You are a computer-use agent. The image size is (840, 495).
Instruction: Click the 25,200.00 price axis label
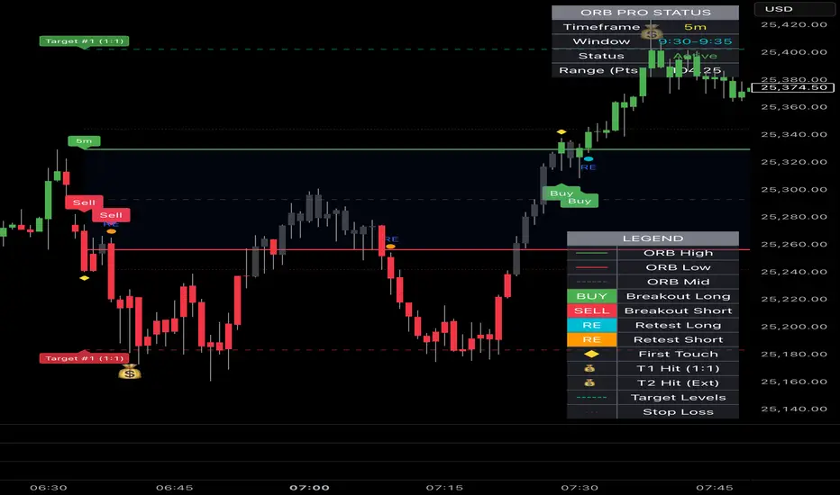pyautogui.click(x=793, y=327)
